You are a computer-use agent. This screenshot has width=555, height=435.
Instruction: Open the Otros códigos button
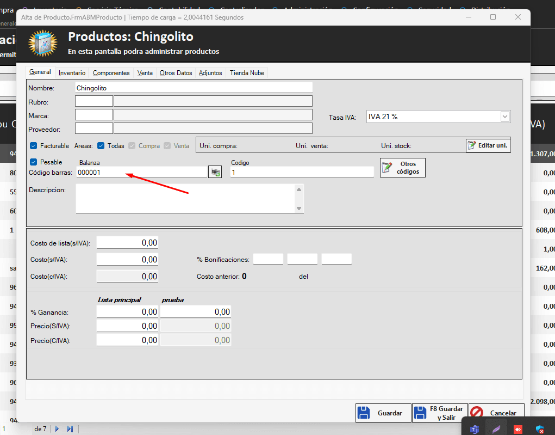403,168
